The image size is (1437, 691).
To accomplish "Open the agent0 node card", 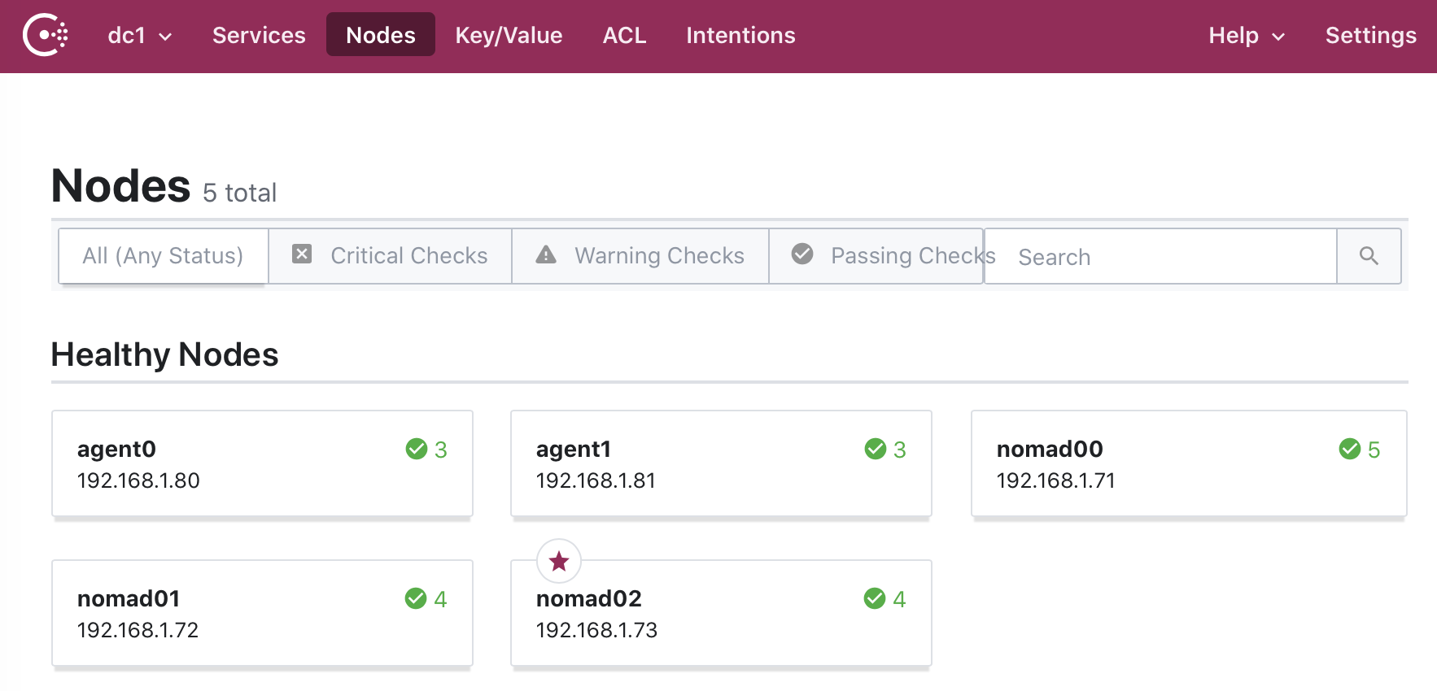I will pos(262,463).
